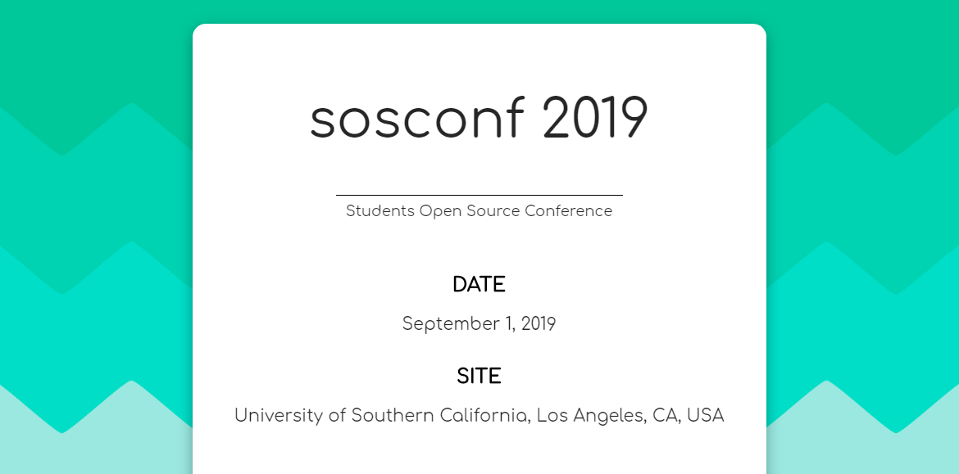
Task: Click the word "University" in the site line
Action: 279,416
